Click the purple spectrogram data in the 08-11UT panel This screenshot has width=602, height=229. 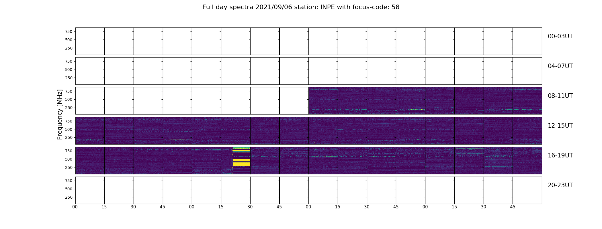click(425, 101)
